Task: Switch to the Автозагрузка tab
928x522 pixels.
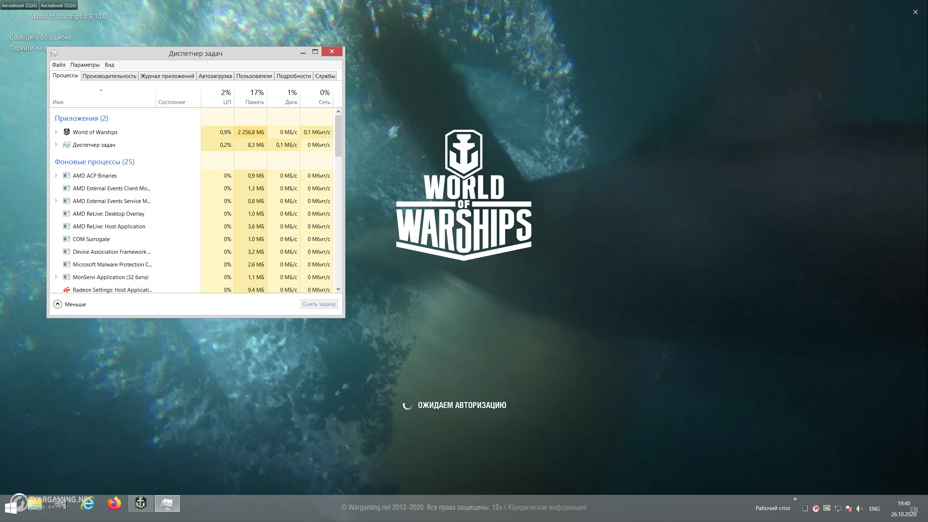Action: (215, 76)
